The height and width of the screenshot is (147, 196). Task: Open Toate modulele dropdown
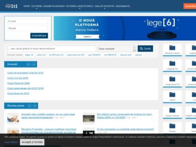(x=117, y=49)
